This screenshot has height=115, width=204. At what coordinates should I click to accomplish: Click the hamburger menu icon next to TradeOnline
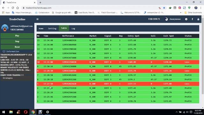click(38, 19)
